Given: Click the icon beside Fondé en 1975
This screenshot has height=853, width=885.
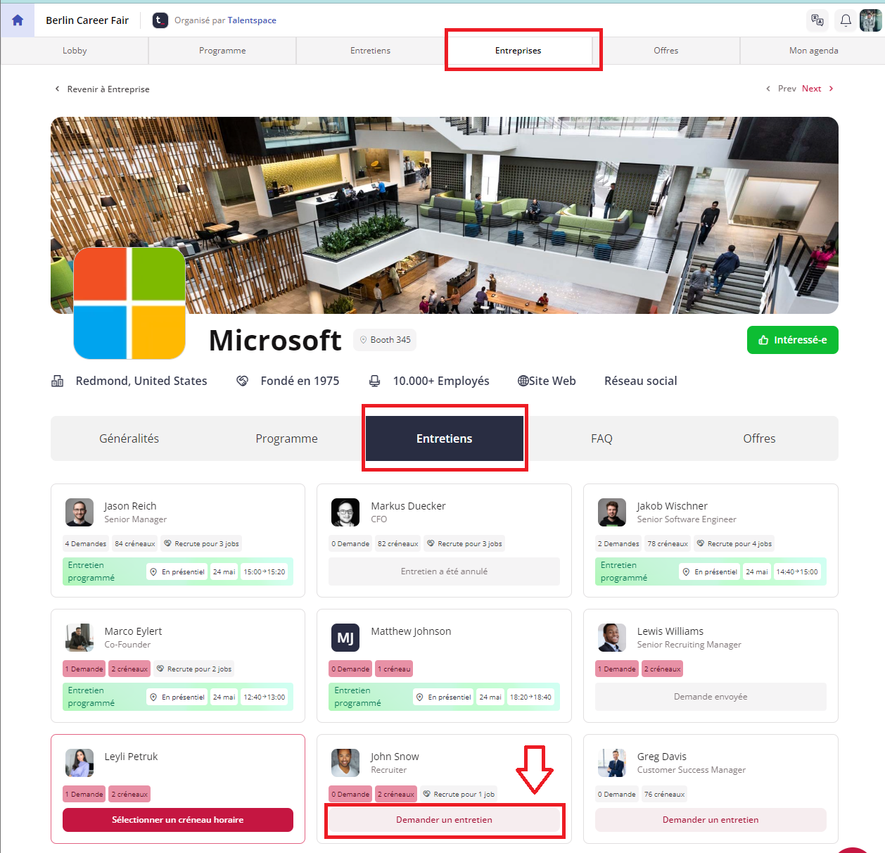Looking at the screenshot, I should [x=243, y=381].
